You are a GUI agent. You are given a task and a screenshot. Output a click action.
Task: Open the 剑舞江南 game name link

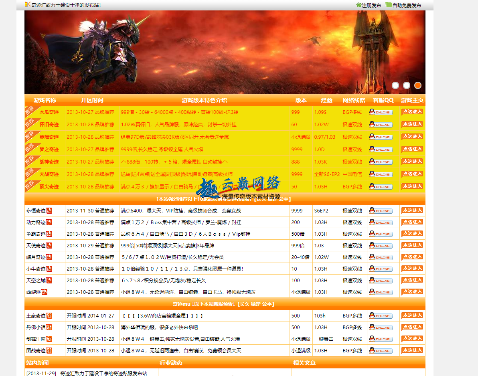pyautogui.click(x=36, y=339)
